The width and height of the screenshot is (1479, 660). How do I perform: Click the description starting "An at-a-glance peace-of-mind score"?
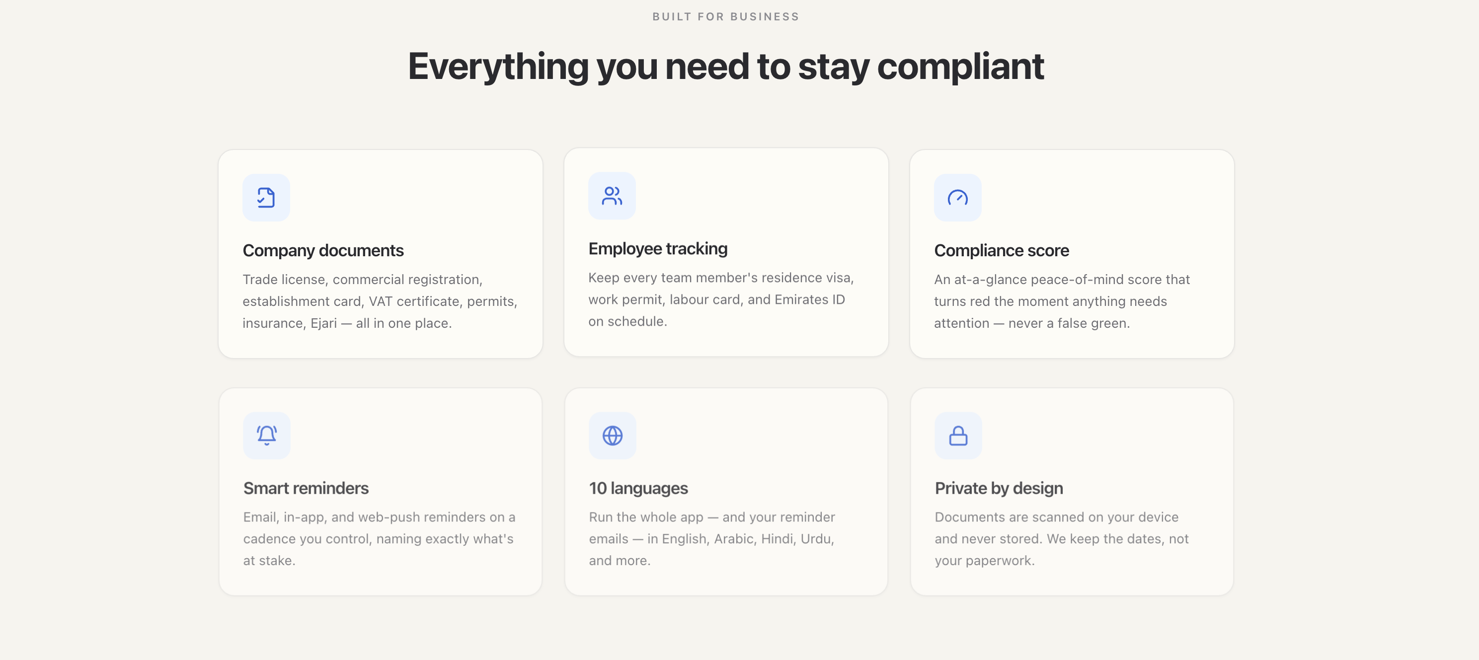[1062, 301]
